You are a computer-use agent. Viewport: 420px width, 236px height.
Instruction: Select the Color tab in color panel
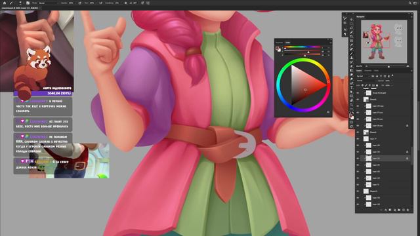point(287,42)
